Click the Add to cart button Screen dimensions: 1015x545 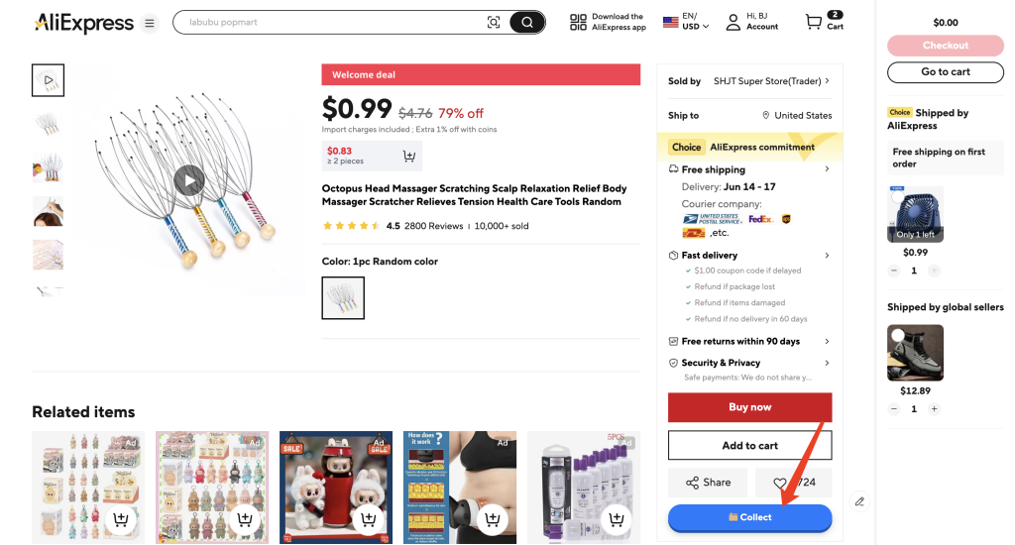[x=749, y=446]
